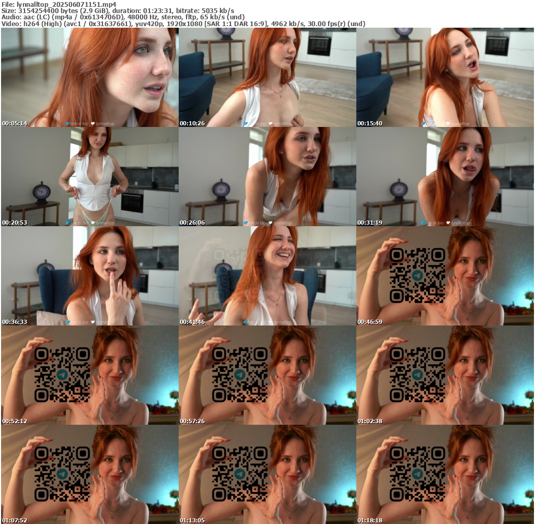Image resolution: width=535 pixels, height=524 pixels.
Task: Click the Telegram icon in the 01:02:38 QR code
Action: pyautogui.click(x=417, y=375)
